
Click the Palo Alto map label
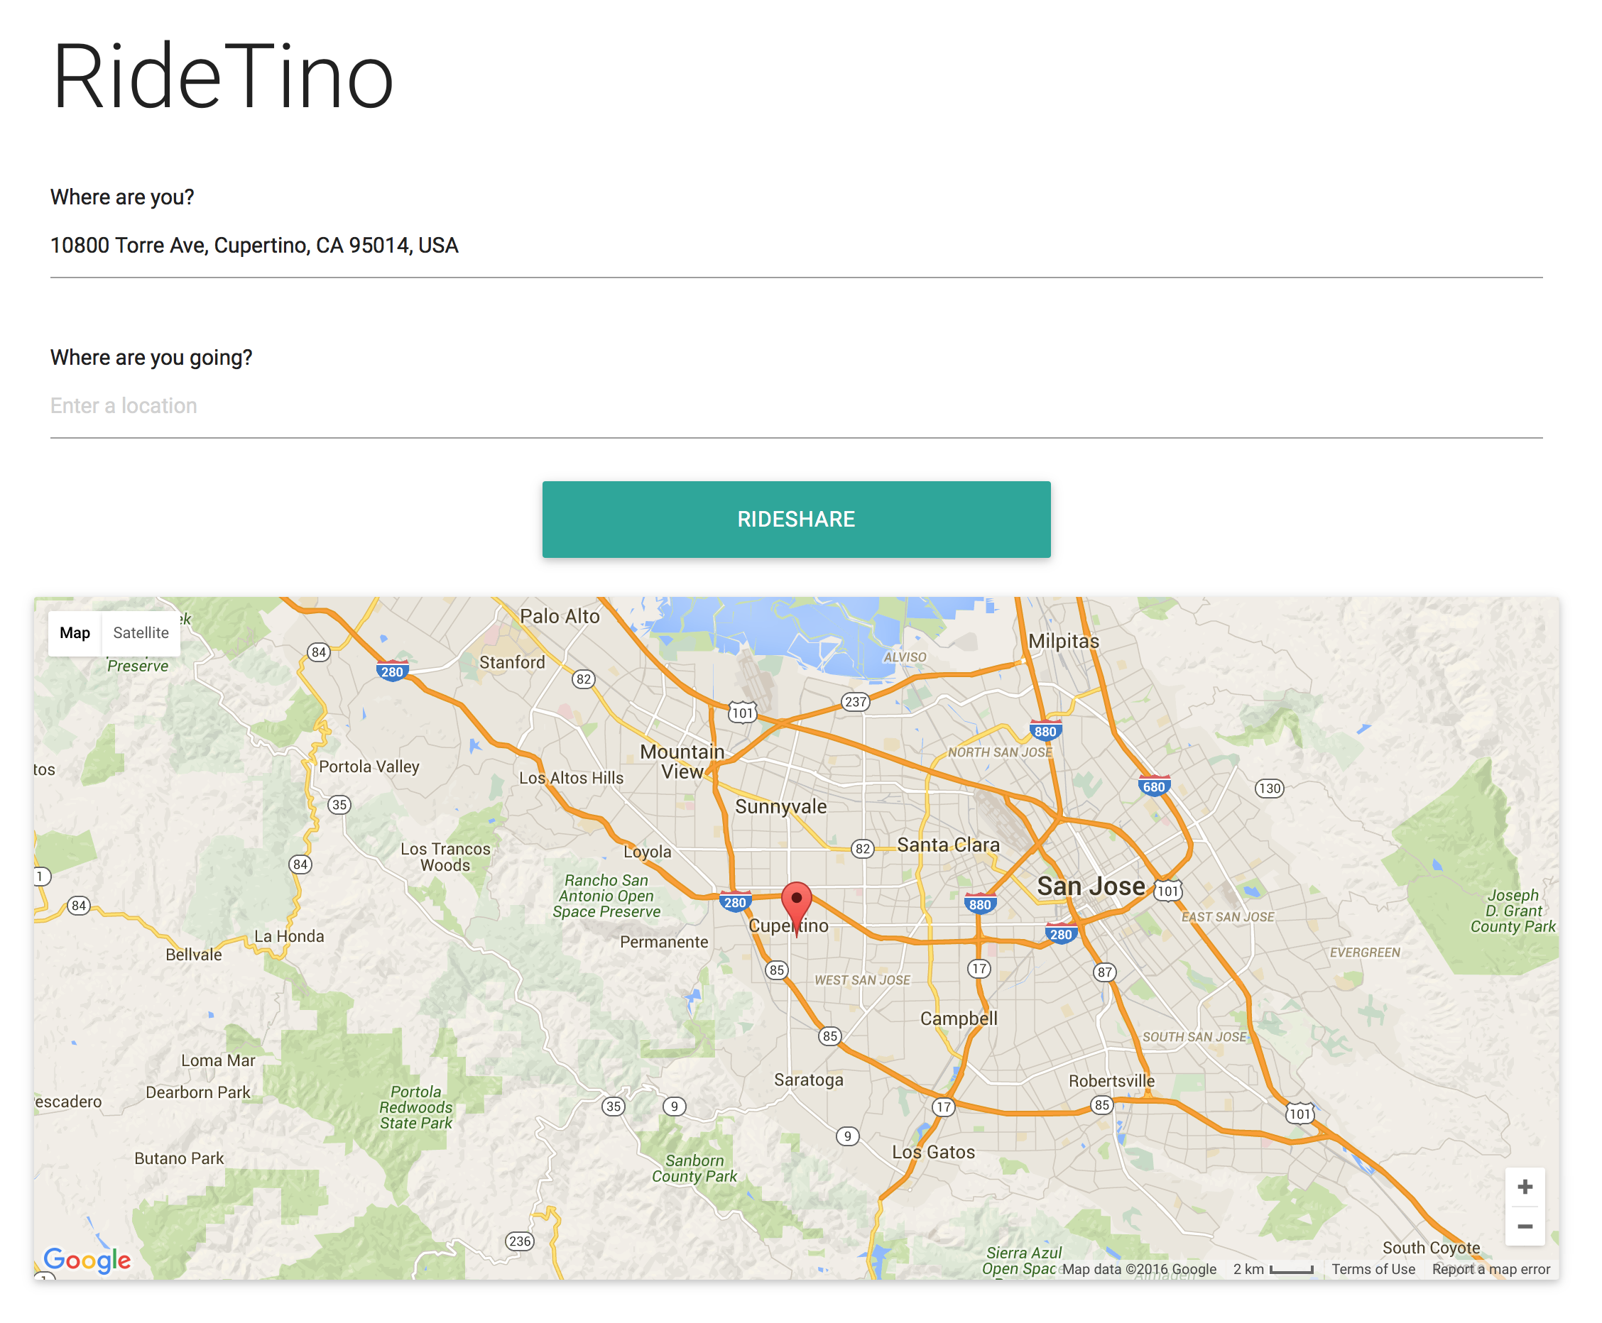(559, 616)
